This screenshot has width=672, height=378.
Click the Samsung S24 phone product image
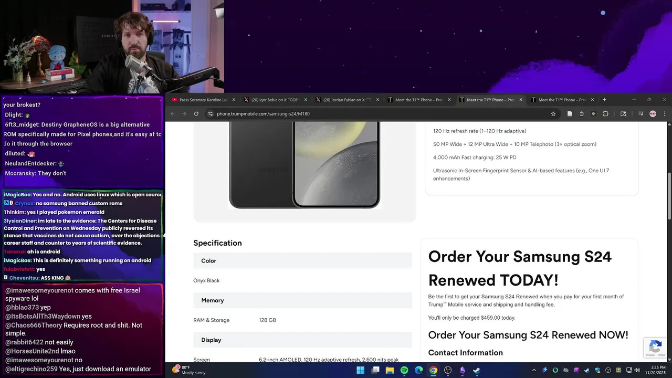click(304, 165)
